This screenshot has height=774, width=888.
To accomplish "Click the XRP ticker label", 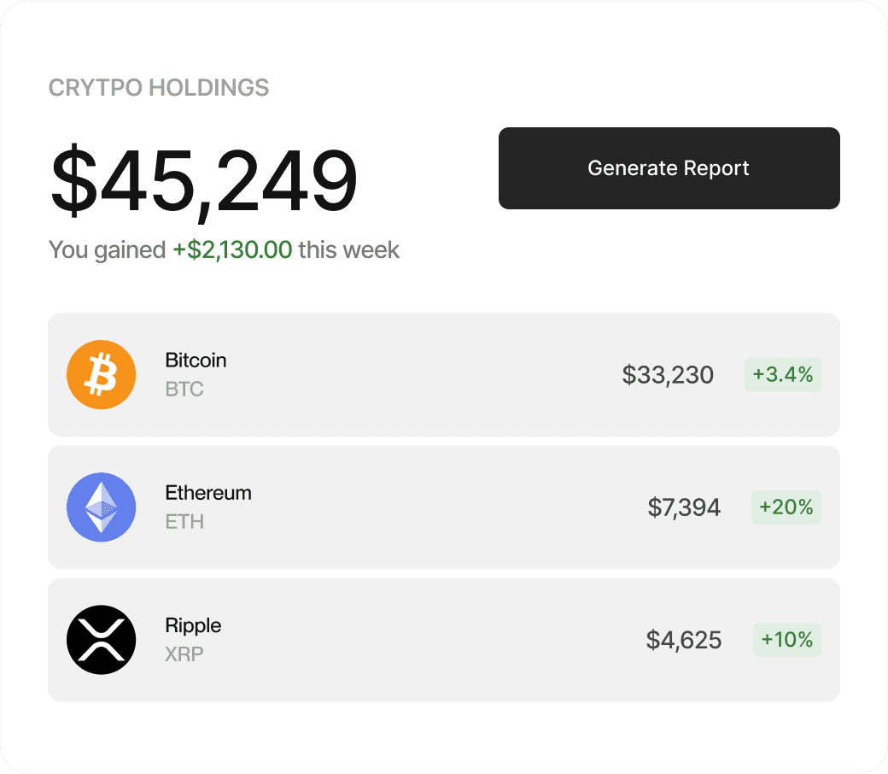I will tap(184, 654).
